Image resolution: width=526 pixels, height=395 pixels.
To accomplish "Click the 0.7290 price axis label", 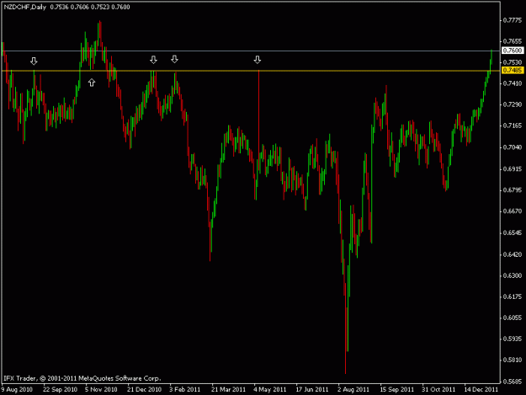I will (513, 104).
